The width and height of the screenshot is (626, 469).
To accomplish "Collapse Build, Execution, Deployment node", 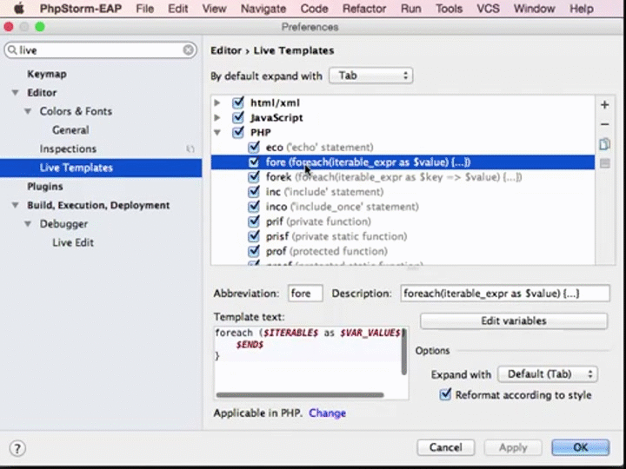I will [x=15, y=205].
